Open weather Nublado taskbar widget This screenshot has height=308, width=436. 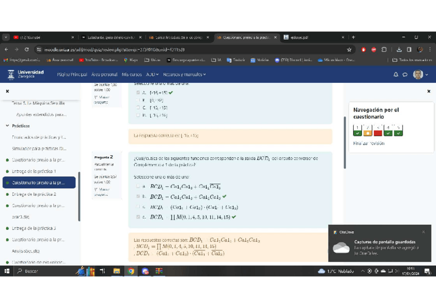(x=336, y=271)
